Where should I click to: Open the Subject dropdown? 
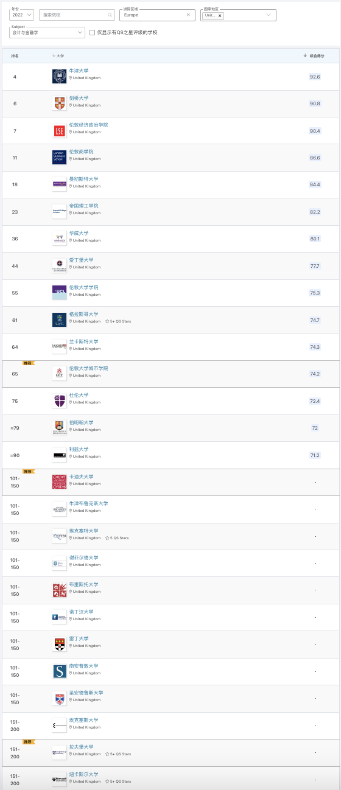(47, 32)
